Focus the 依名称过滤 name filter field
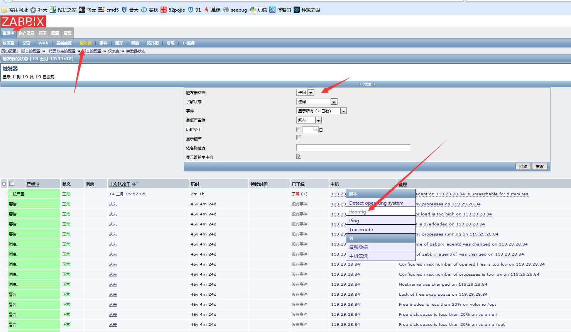The height and width of the screenshot is (332, 571). (x=353, y=148)
